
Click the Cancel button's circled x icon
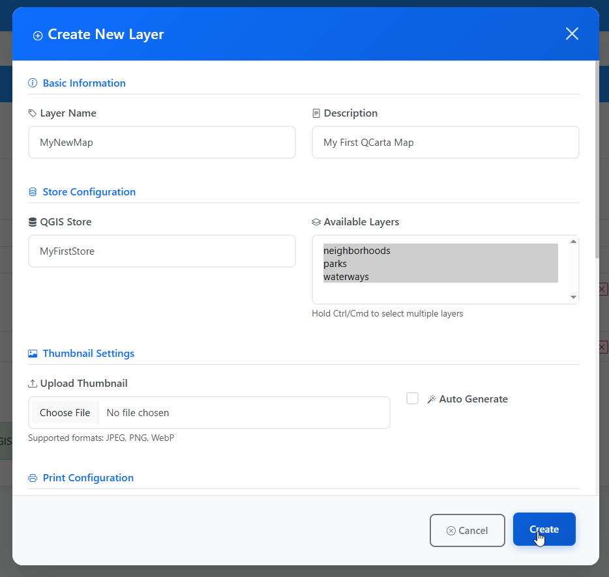(x=451, y=531)
